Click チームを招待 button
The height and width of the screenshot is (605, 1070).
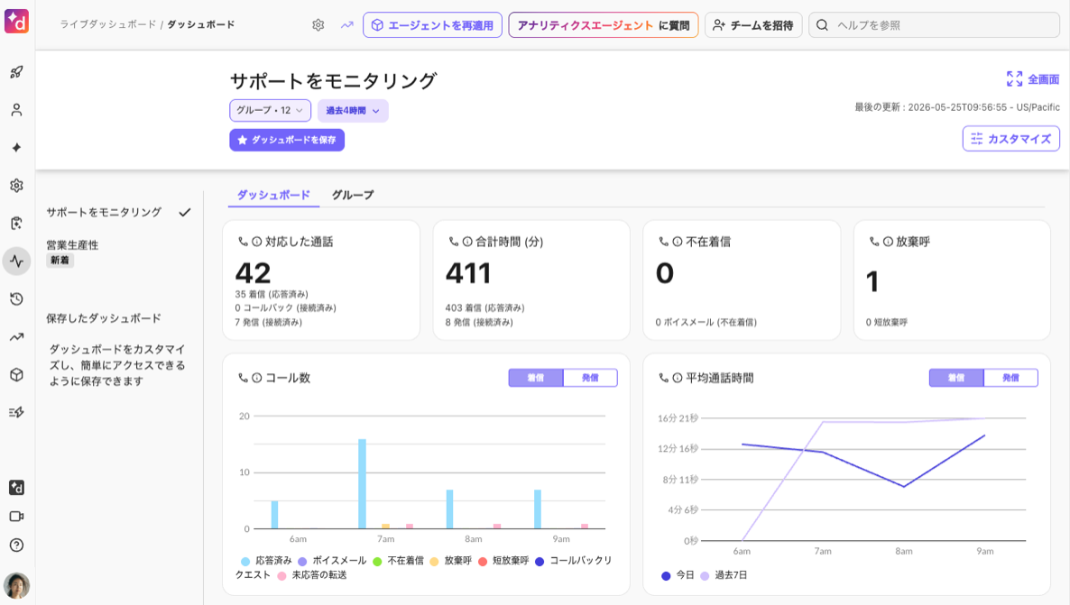tap(753, 25)
